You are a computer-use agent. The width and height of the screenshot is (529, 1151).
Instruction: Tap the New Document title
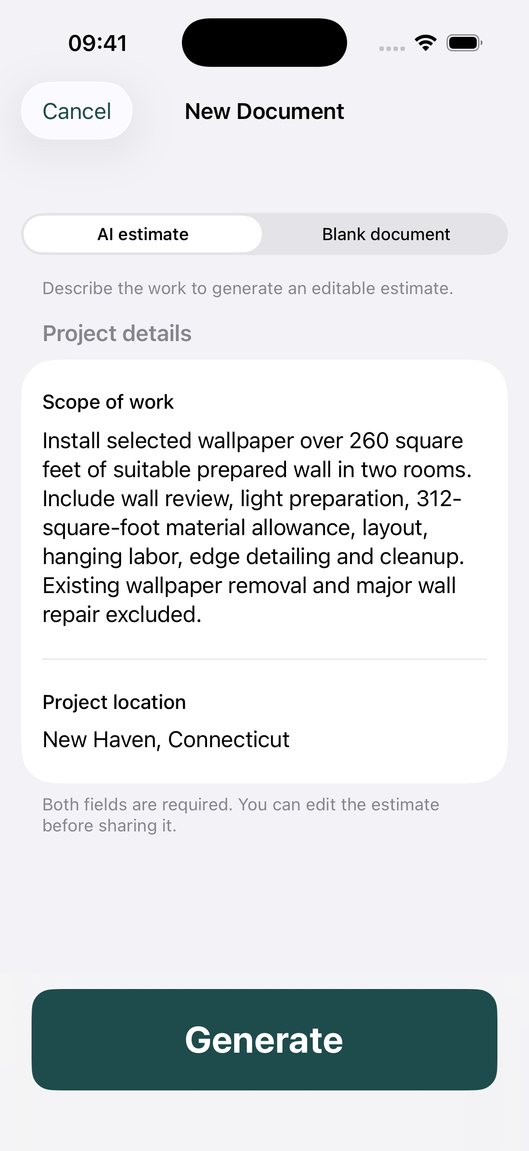click(x=264, y=111)
